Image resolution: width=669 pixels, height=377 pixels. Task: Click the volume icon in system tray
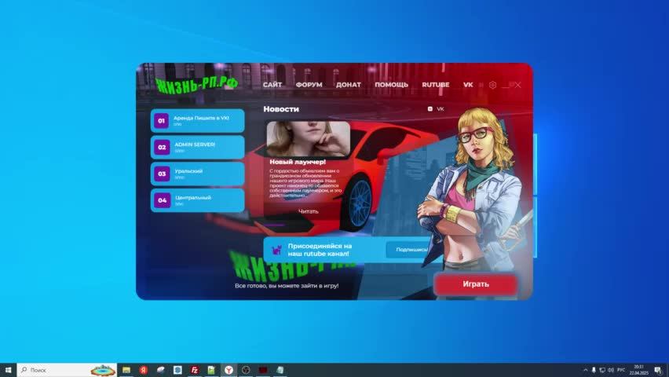[x=611, y=370]
